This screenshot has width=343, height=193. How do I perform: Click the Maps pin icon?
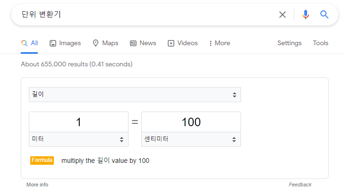pos(95,43)
